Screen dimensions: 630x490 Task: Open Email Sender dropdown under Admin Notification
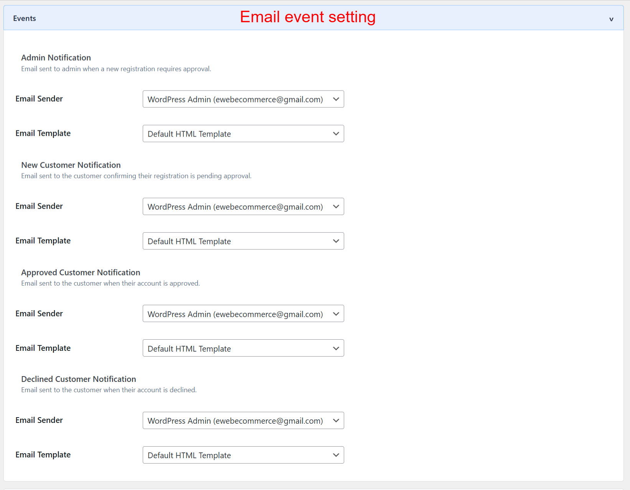pos(243,99)
